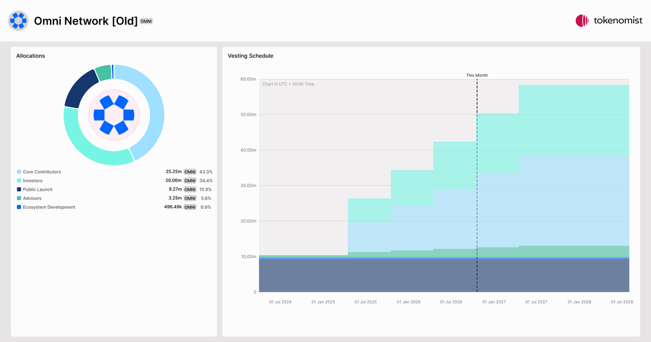The width and height of the screenshot is (651, 342).
Task: Click the 01 Jul 2025 axis label
Action: pyautogui.click(x=366, y=302)
